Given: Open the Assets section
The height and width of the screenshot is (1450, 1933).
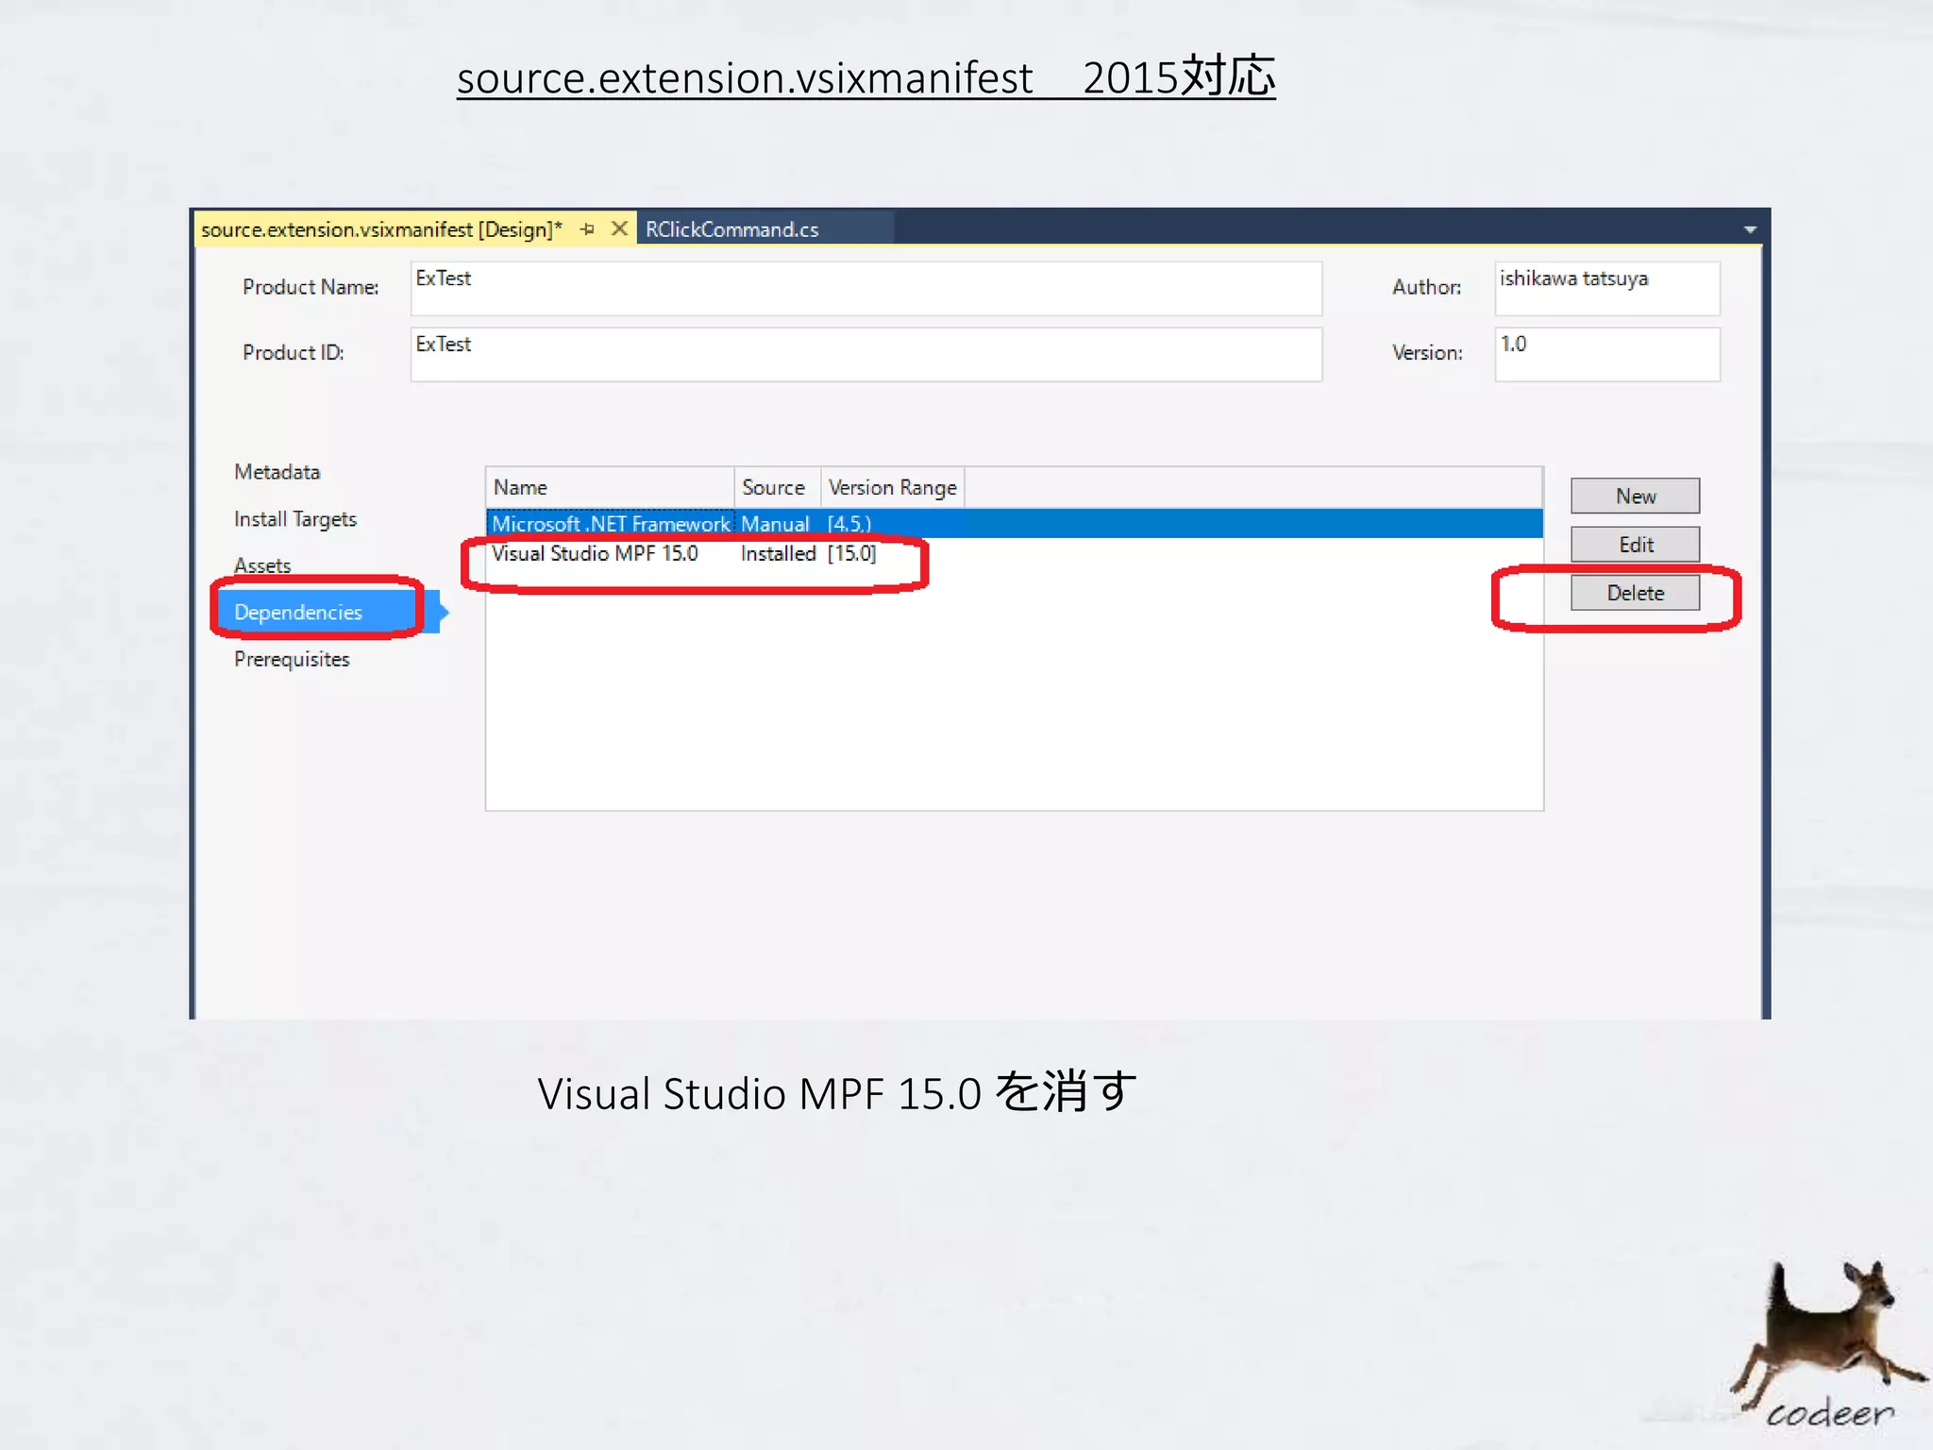Looking at the screenshot, I should pyautogui.click(x=262, y=565).
